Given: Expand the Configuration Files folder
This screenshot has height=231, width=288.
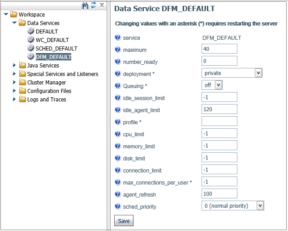Looking at the screenshot, I should point(14,91).
